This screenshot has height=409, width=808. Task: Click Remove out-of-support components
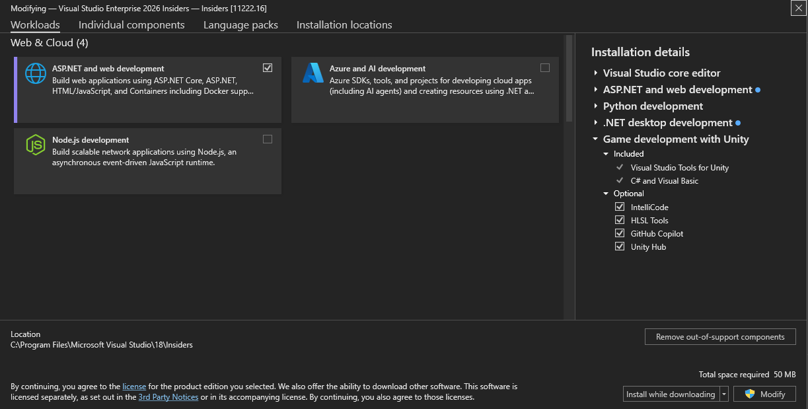pos(719,336)
